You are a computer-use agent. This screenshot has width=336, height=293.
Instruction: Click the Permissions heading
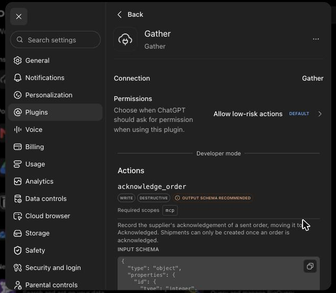coord(133,99)
